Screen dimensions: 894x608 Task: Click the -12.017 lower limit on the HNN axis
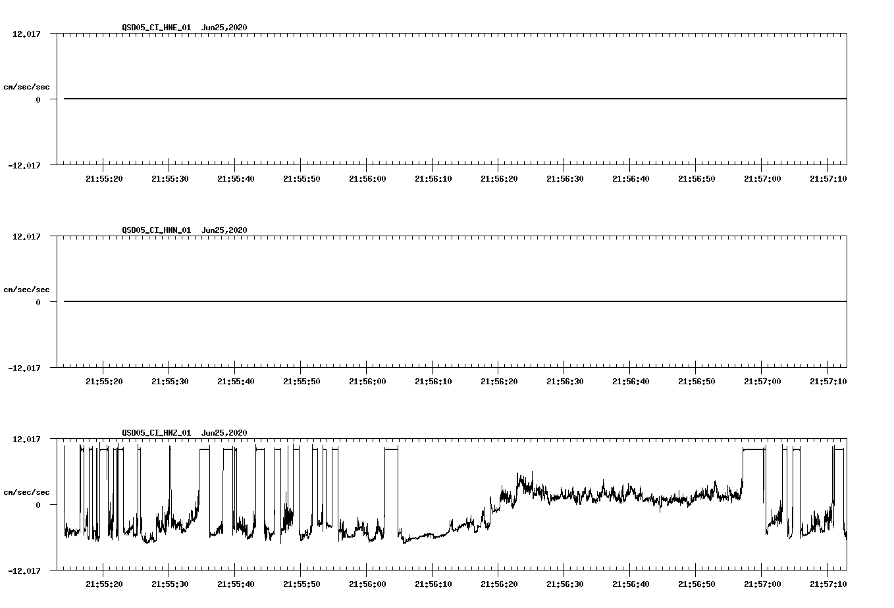tap(24, 368)
